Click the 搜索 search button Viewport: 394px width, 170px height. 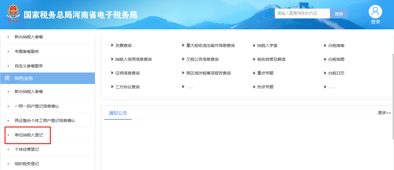pyautogui.click(x=339, y=13)
